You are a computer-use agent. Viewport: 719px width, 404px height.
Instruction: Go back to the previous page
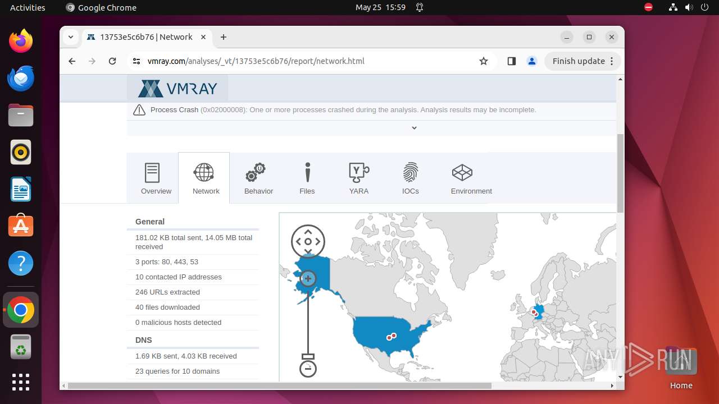point(72,61)
